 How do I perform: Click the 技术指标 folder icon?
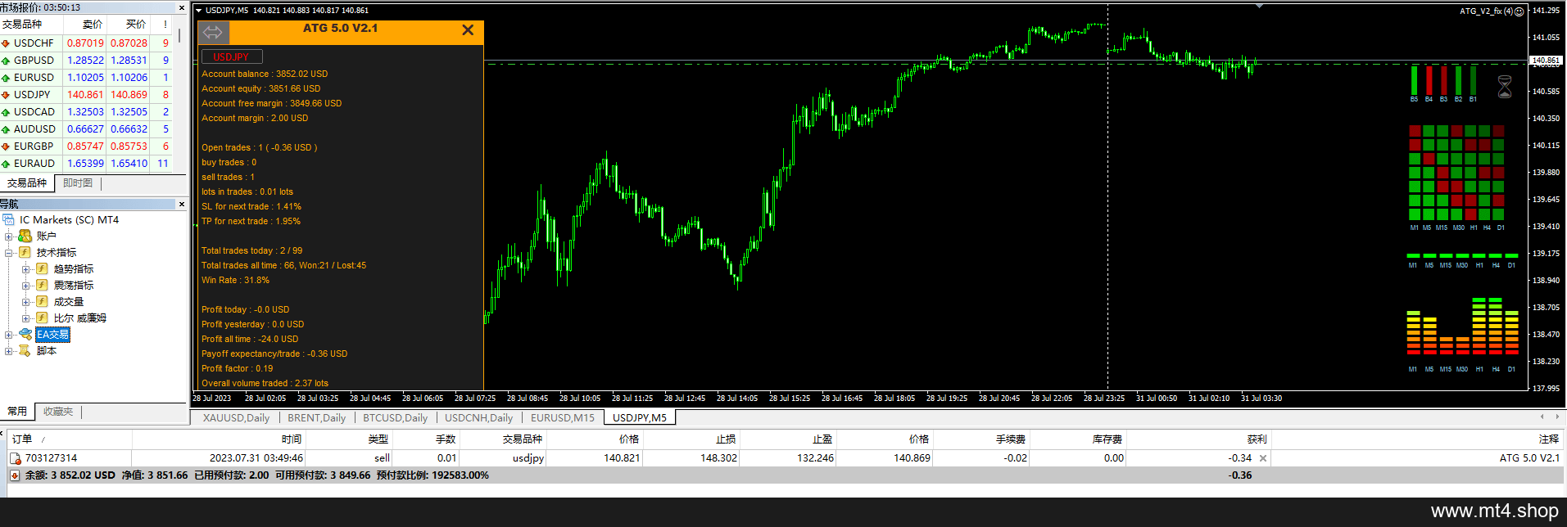tap(25, 252)
